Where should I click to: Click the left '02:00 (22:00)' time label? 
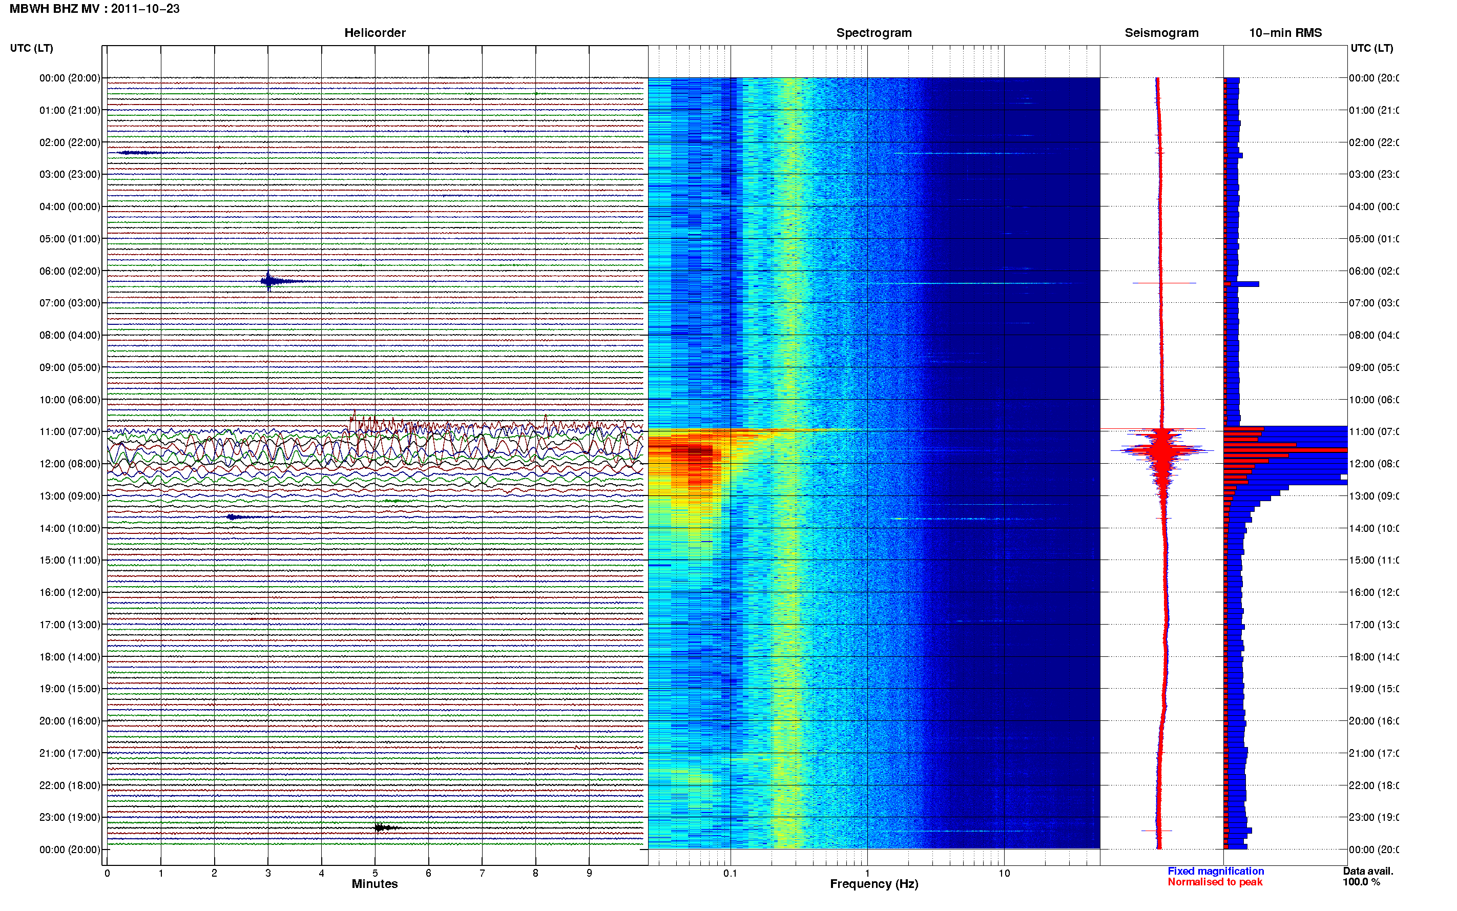pos(70,142)
